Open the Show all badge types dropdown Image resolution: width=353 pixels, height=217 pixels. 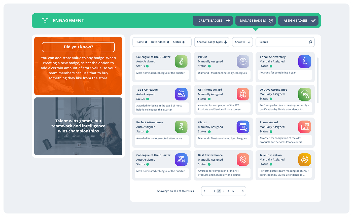tap(212, 42)
